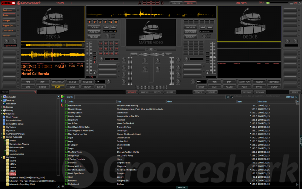Click Sync on Deck A
This screenshot has height=189, width=302.
(72, 87)
